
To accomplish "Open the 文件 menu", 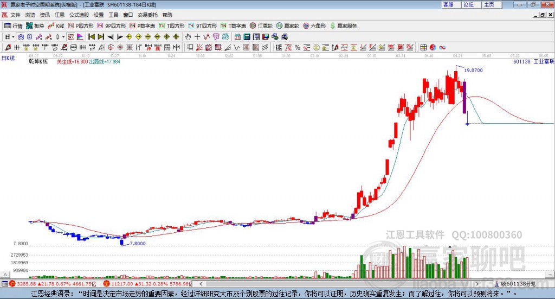I will 15,15.
